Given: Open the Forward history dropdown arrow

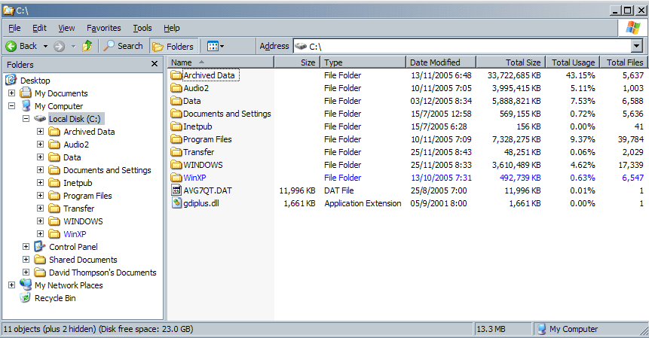Looking at the screenshot, I should (73, 46).
